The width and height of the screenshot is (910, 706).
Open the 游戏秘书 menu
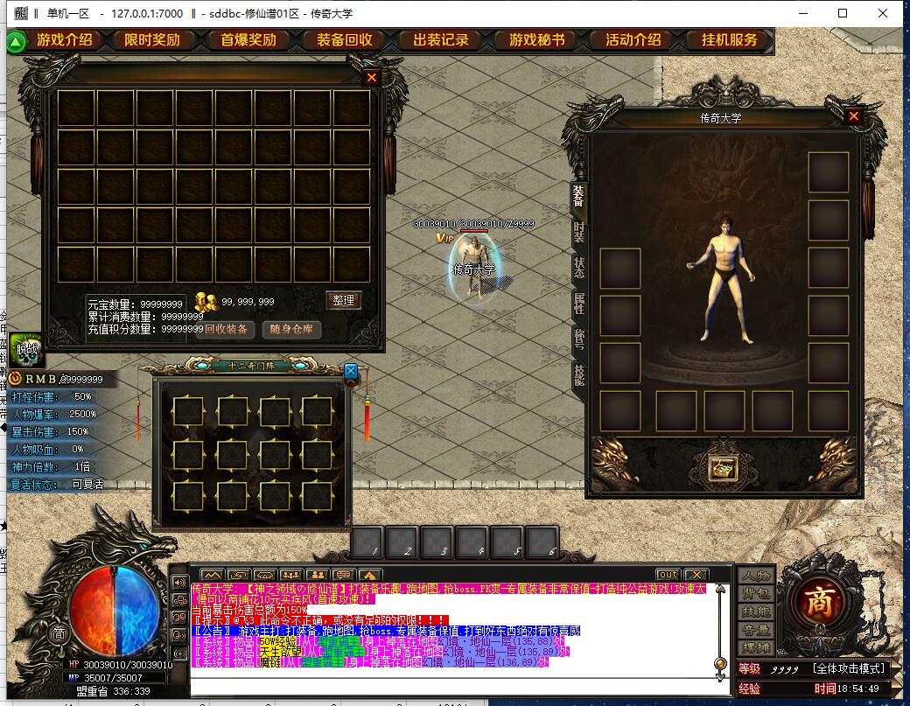coord(537,40)
